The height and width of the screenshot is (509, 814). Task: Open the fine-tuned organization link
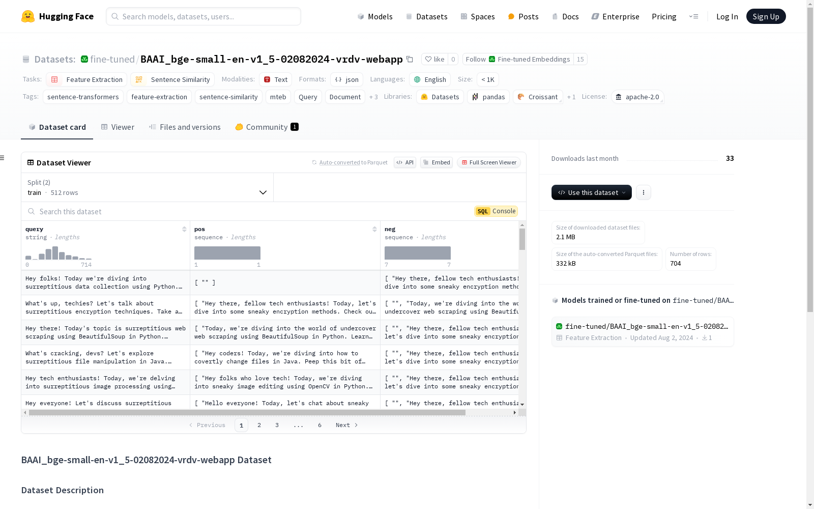pos(112,59)
